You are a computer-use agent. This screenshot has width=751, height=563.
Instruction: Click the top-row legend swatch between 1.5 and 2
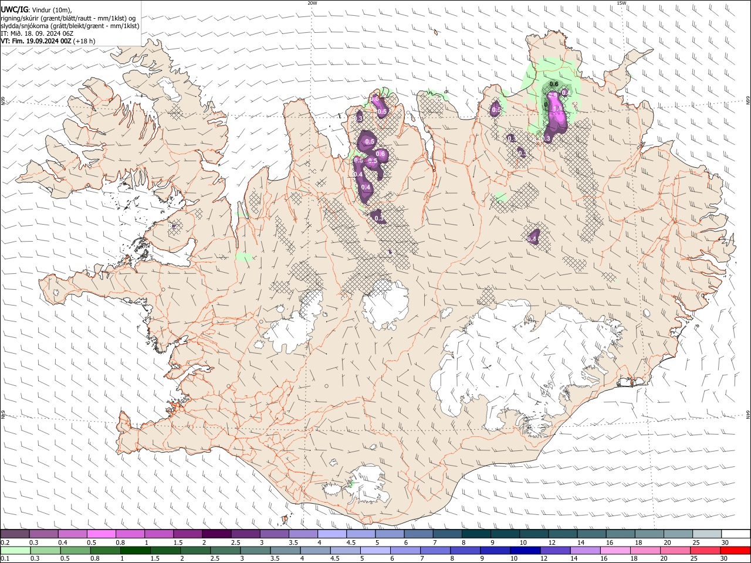tap(188, 534)
